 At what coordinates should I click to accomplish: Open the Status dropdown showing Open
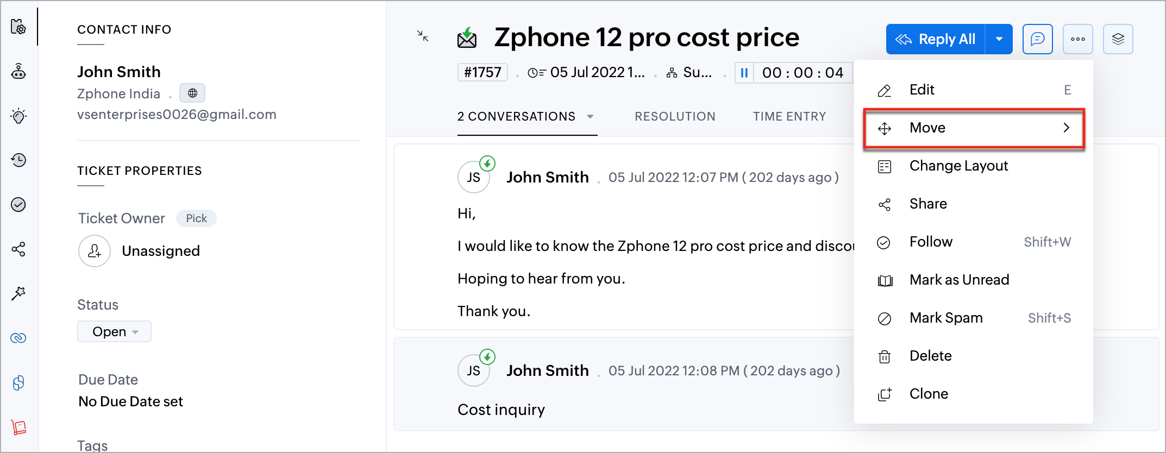[114, 331]
